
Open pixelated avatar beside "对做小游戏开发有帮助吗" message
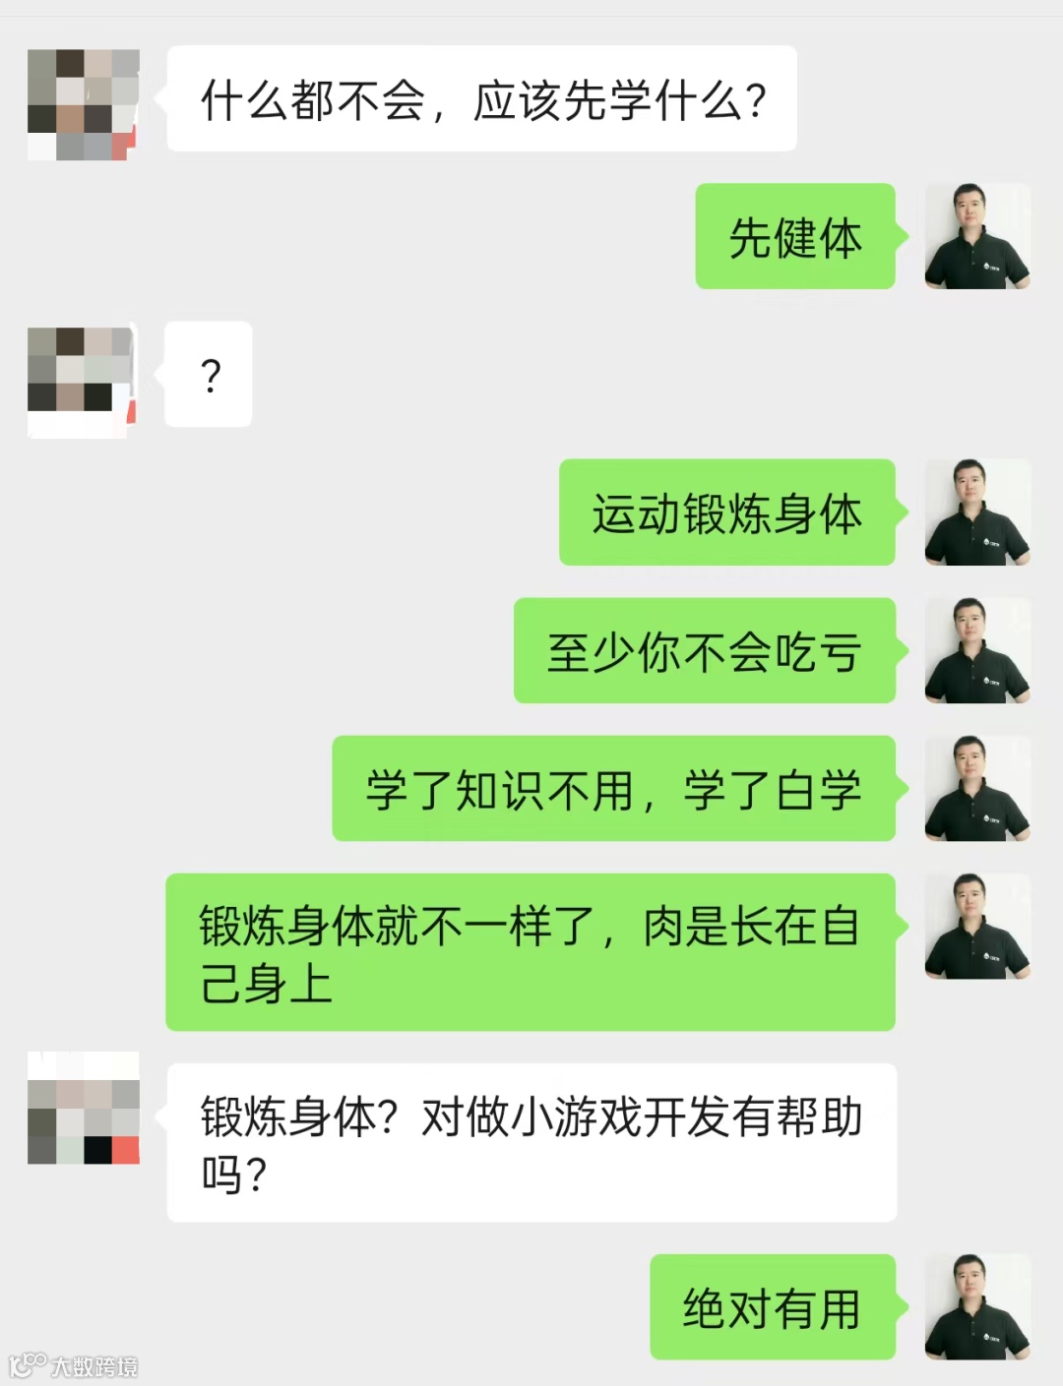pyautogui.click(x=84, y=1108)
